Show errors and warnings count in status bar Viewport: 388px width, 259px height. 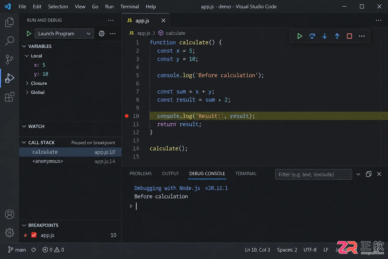coord(53,250)
